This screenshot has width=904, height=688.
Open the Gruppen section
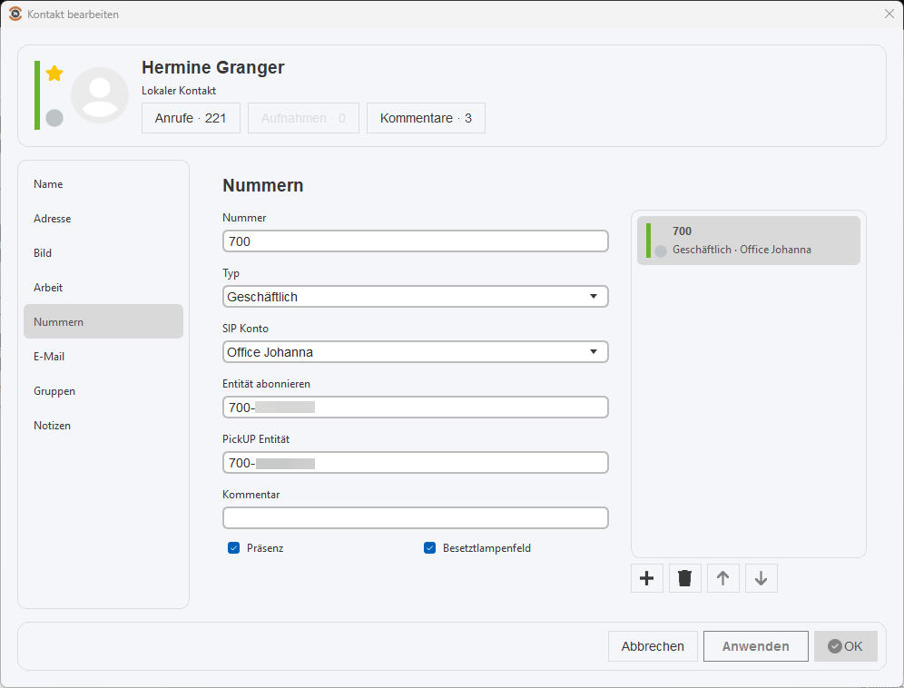103,391
